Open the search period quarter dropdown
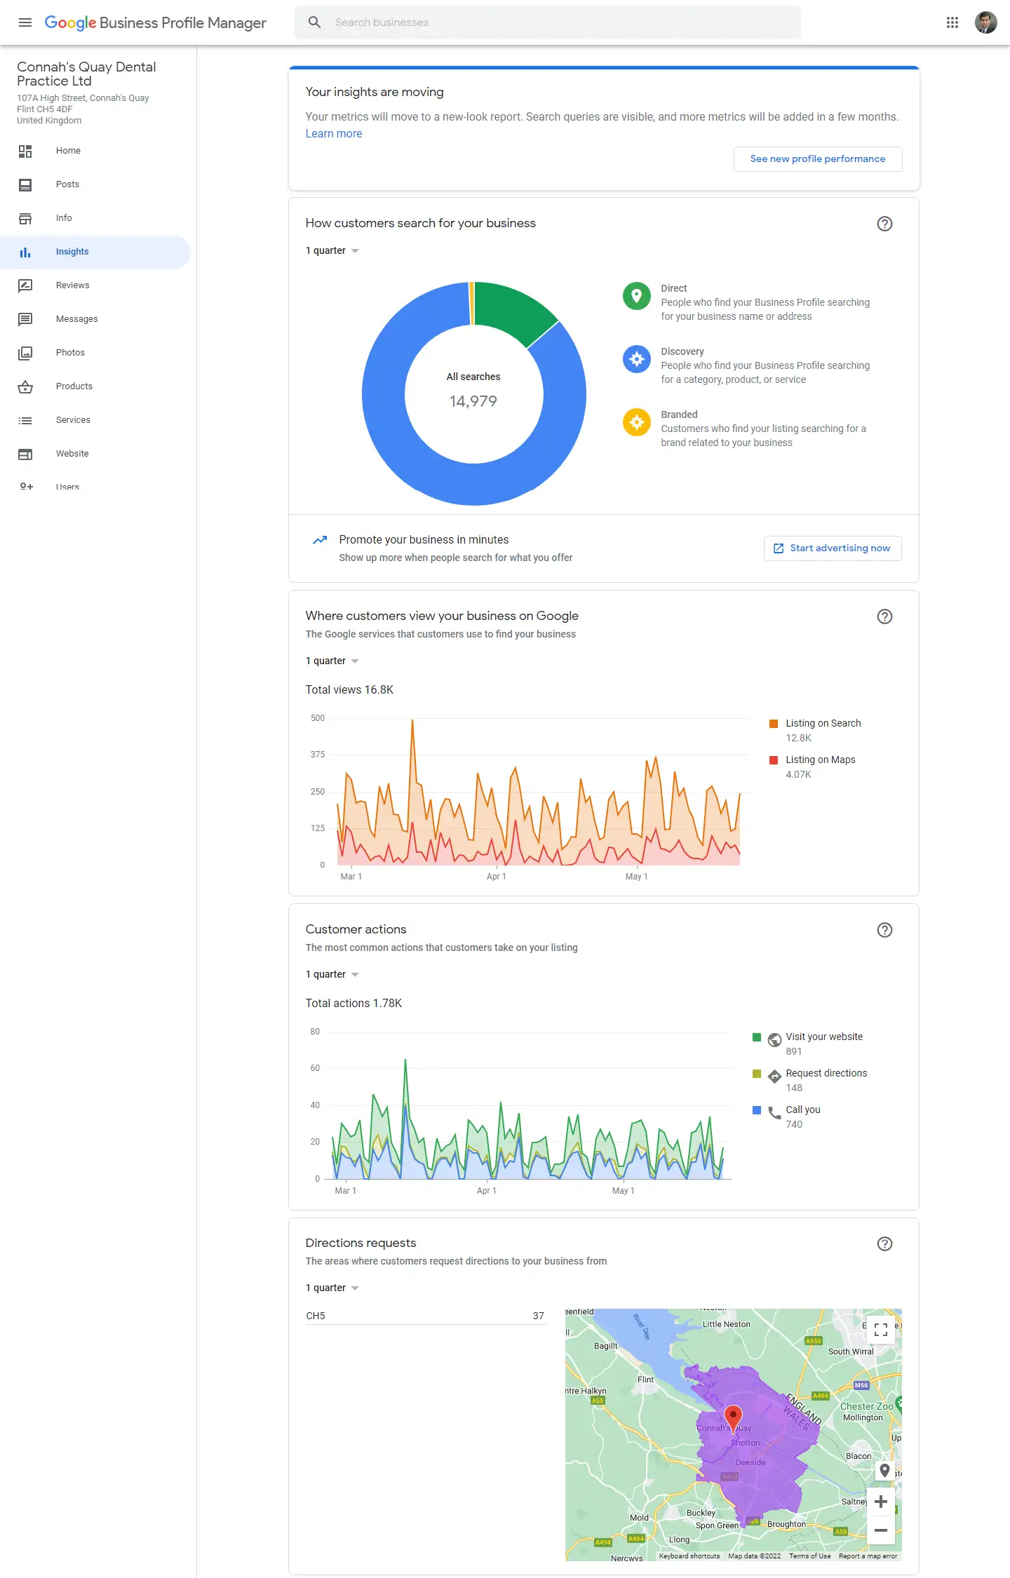The height and width of the screenshot is (1578, 1010). (332, 251)
